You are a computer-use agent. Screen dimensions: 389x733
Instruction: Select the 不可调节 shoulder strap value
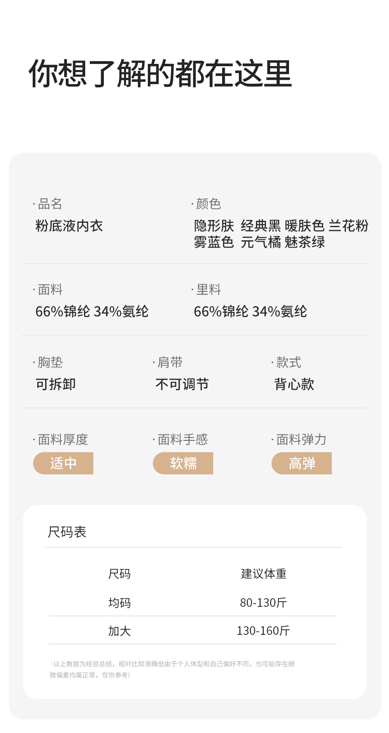point(182,384)
